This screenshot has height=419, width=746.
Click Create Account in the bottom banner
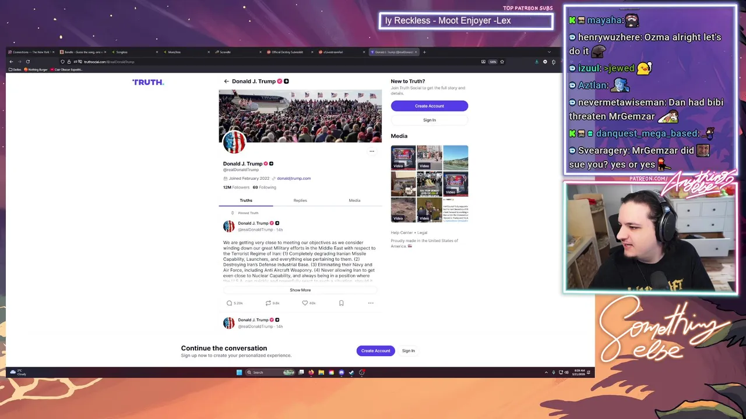tap(375, 351)
